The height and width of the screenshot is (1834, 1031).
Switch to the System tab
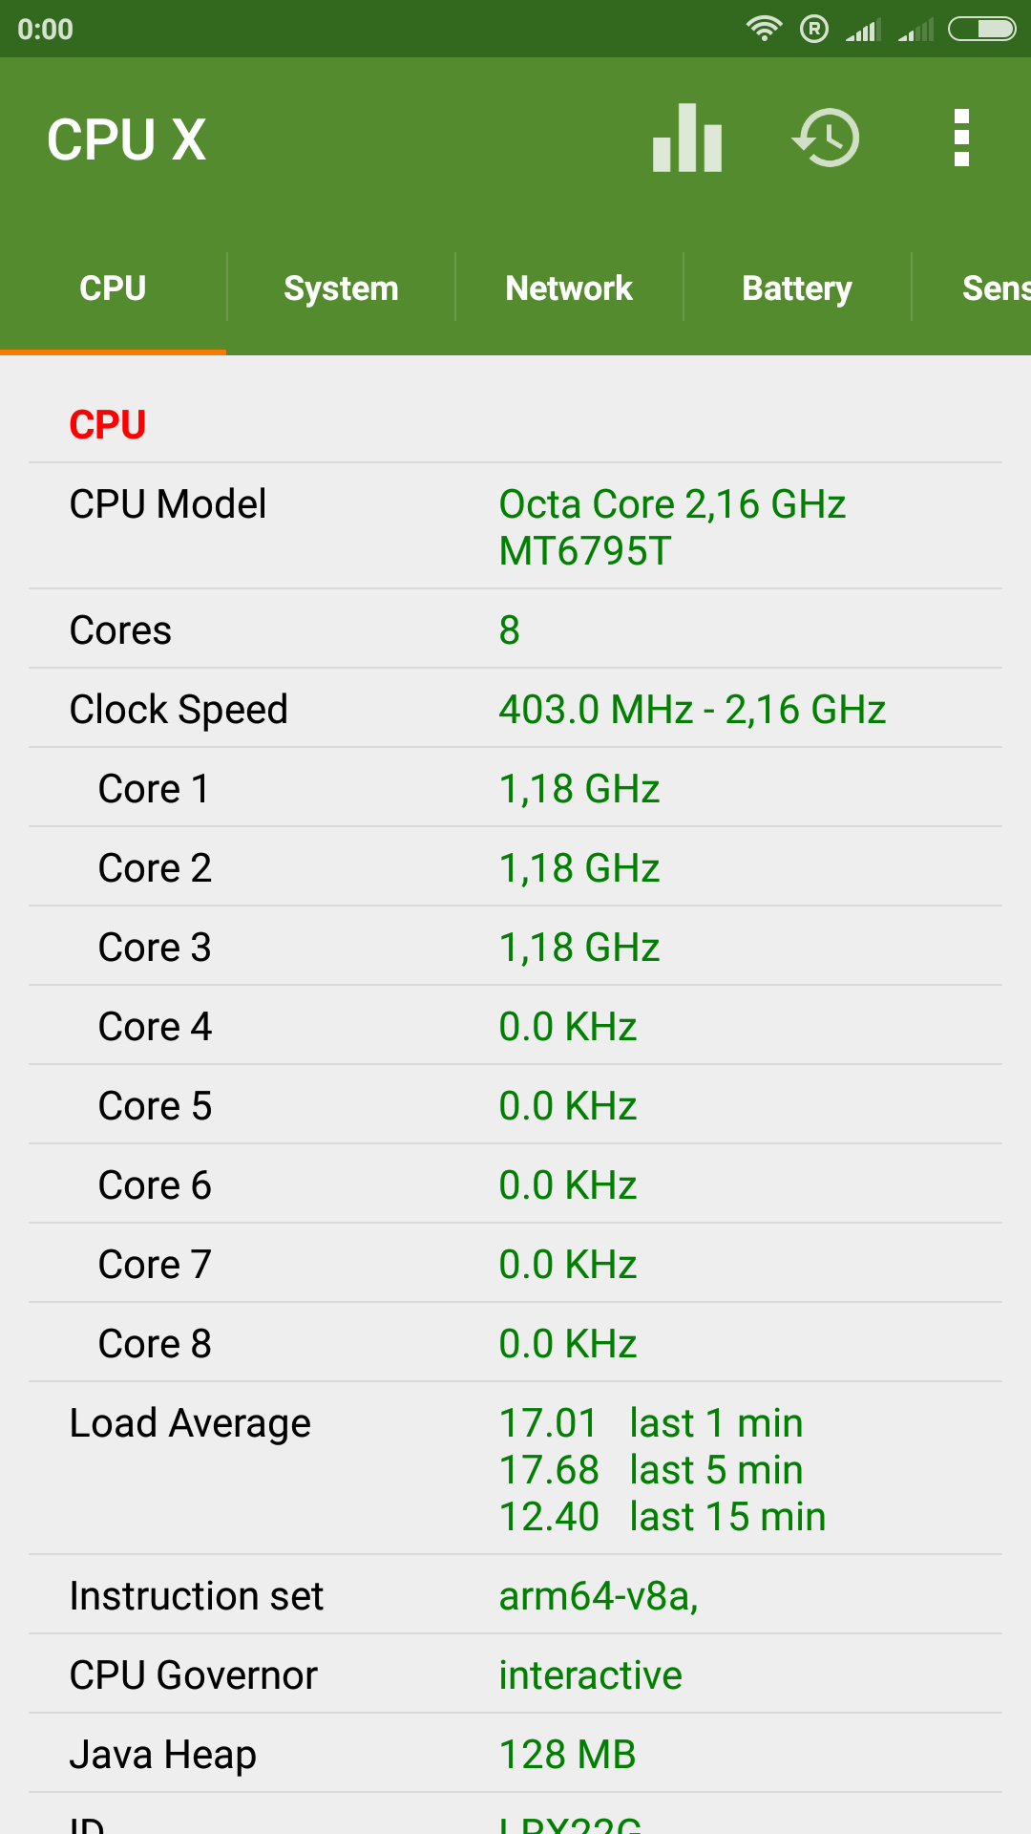pos(341,288)
